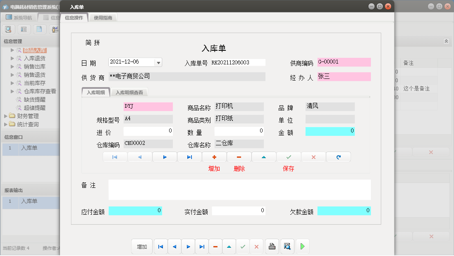Open the print preview icon near the bottom
The image size is (454, 256).
[286, 246]
